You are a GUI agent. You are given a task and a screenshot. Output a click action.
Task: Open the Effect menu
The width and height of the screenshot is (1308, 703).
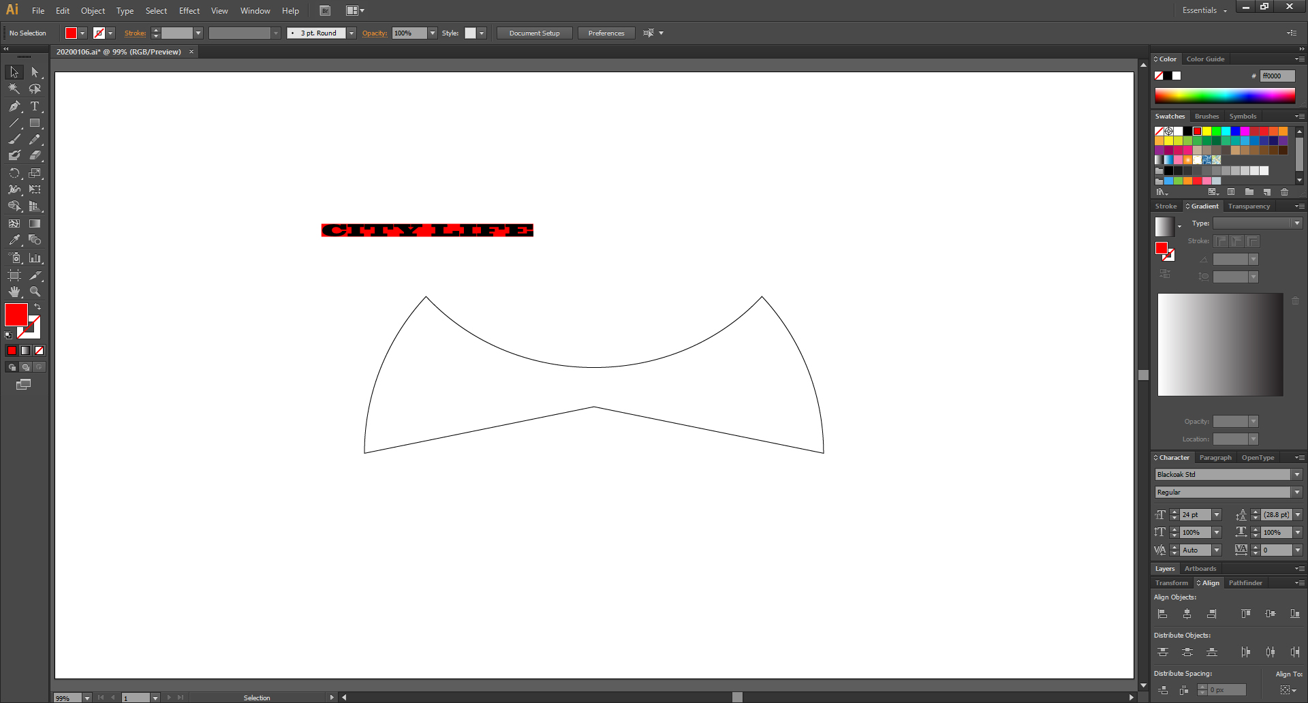click(189, 11)
